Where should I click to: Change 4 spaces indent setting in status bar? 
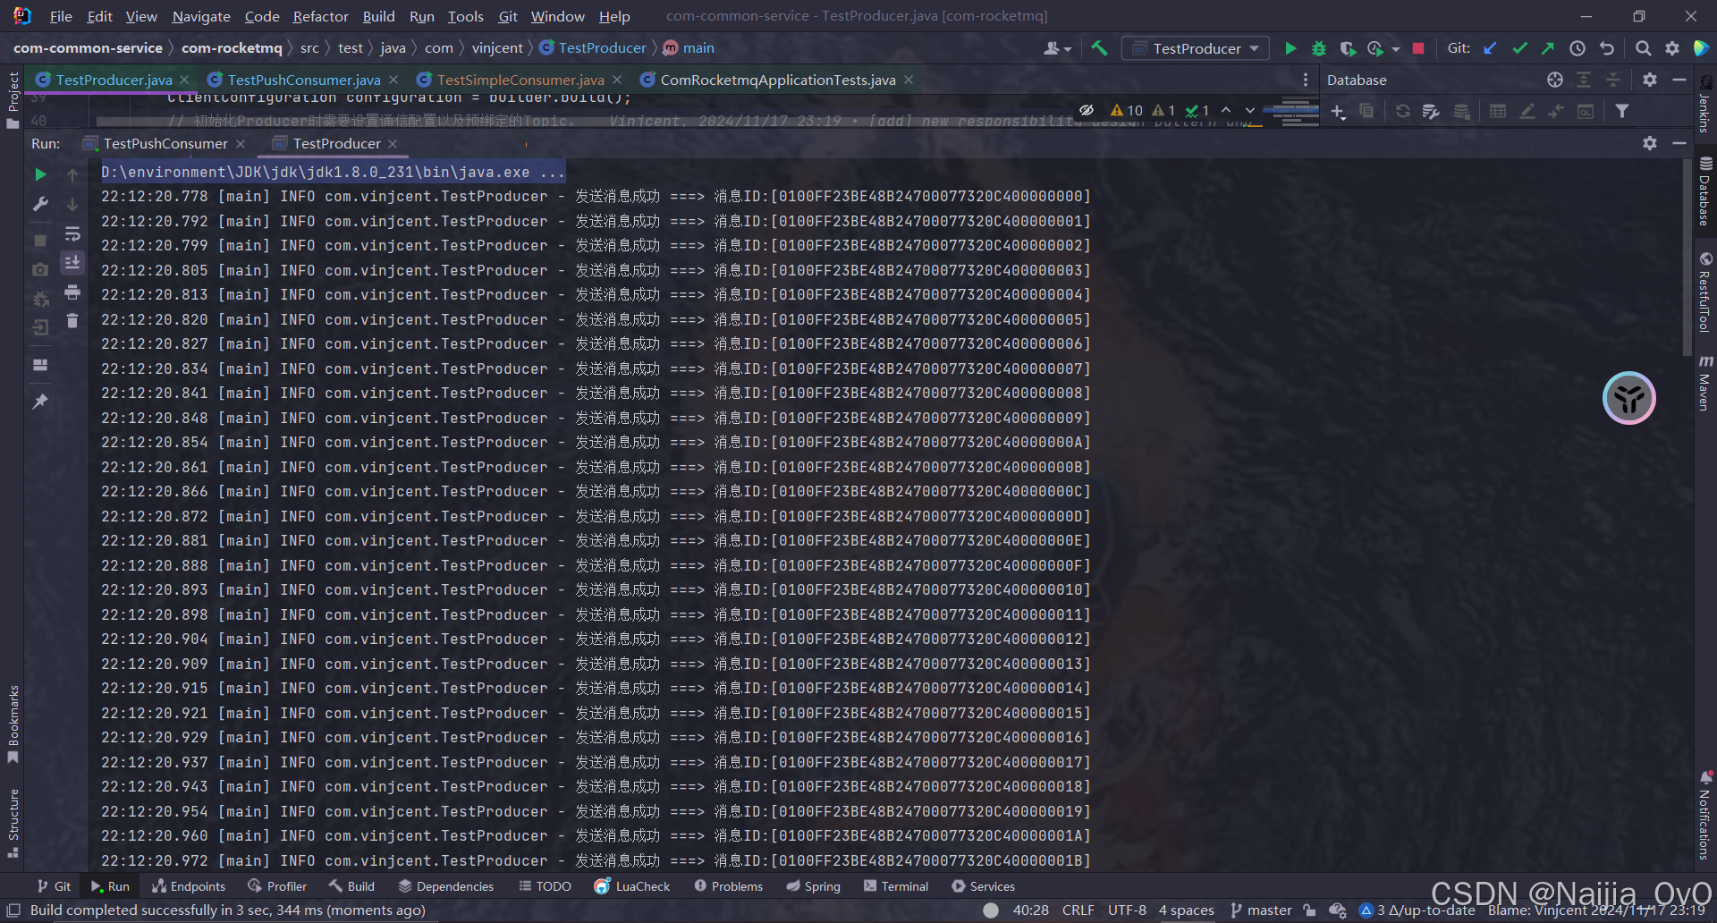click(x=1187, y=910)
